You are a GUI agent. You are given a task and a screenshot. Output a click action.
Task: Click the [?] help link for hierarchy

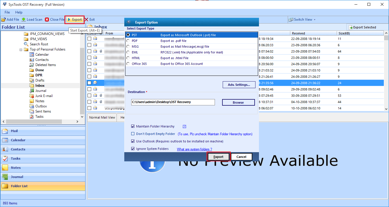(x=184, y=126)
